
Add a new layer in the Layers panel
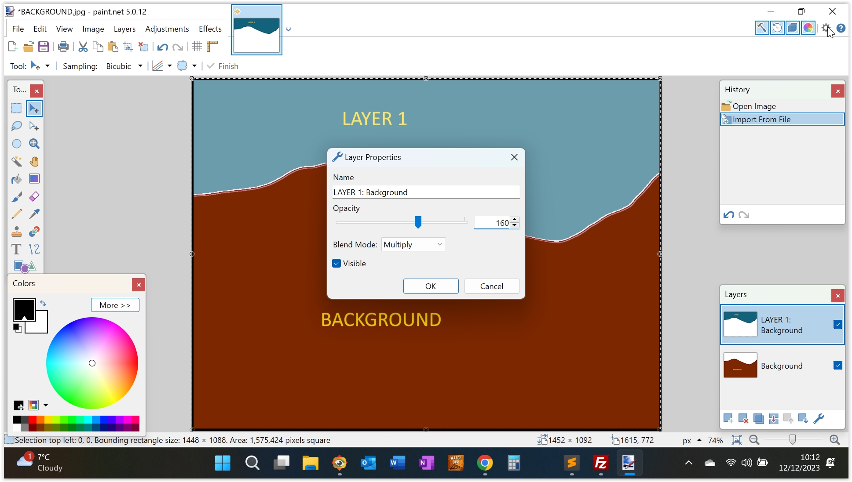(x=728, y=419)
